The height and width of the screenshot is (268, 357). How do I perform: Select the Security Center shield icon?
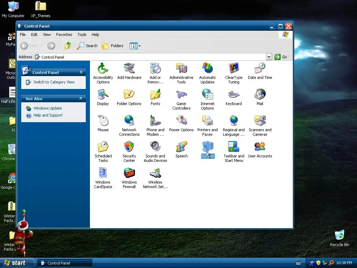pyautogui.click(x=129, y=147)
